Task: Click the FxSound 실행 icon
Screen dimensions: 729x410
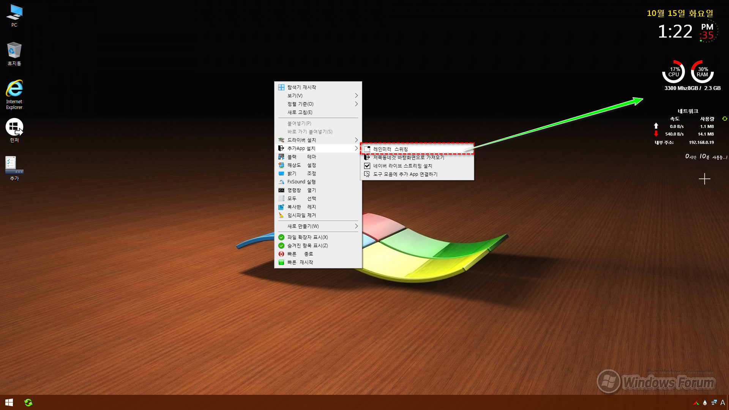Action: pyautogui.click(x=281, y=182)
